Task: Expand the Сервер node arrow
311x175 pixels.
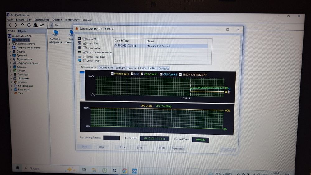Action: [x=10, y=52]
